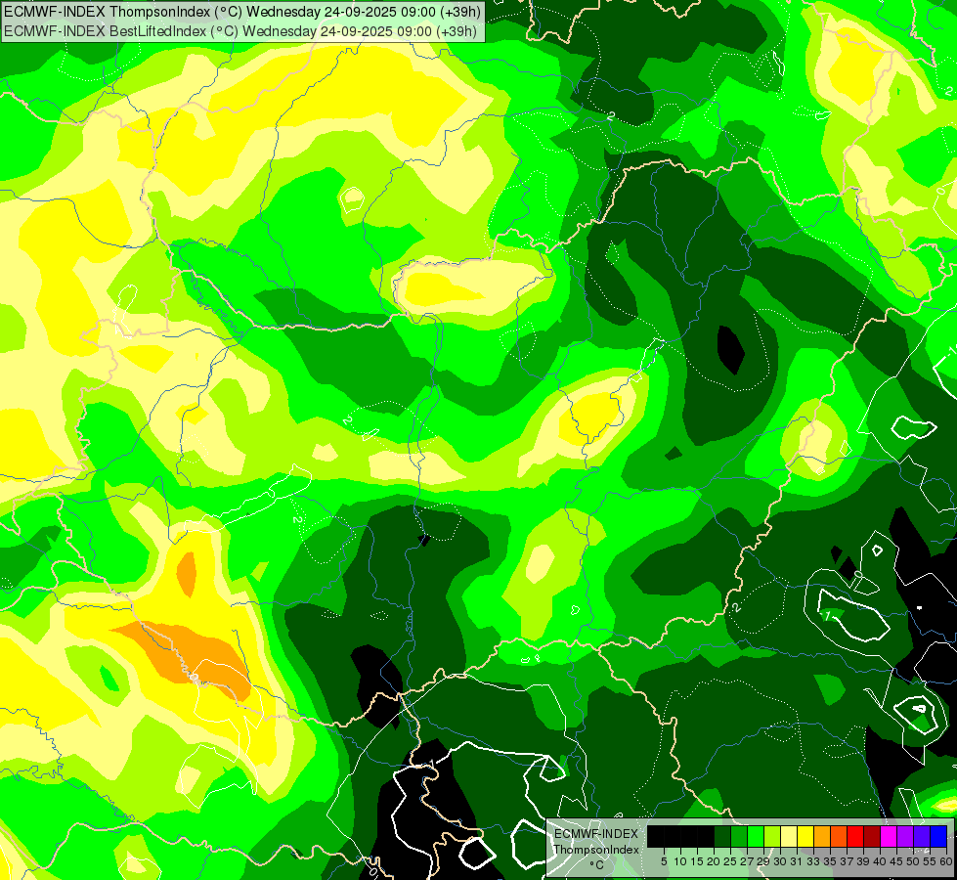This screenshot has height=880, width=957.
Task: Click the ThompsonIndex label in the legend
Action: click(x=596, y=850)
